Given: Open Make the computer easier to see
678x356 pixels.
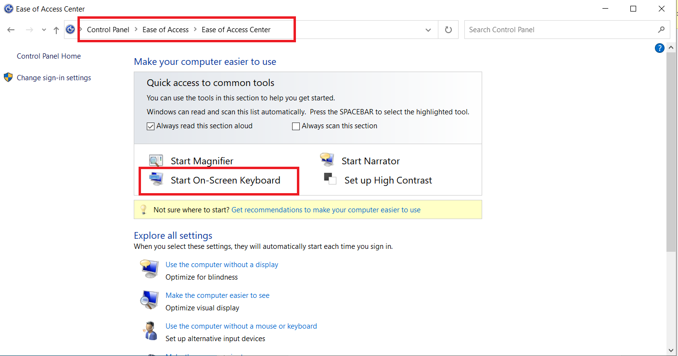Looking at the screenshot, I should pos(217,295).
